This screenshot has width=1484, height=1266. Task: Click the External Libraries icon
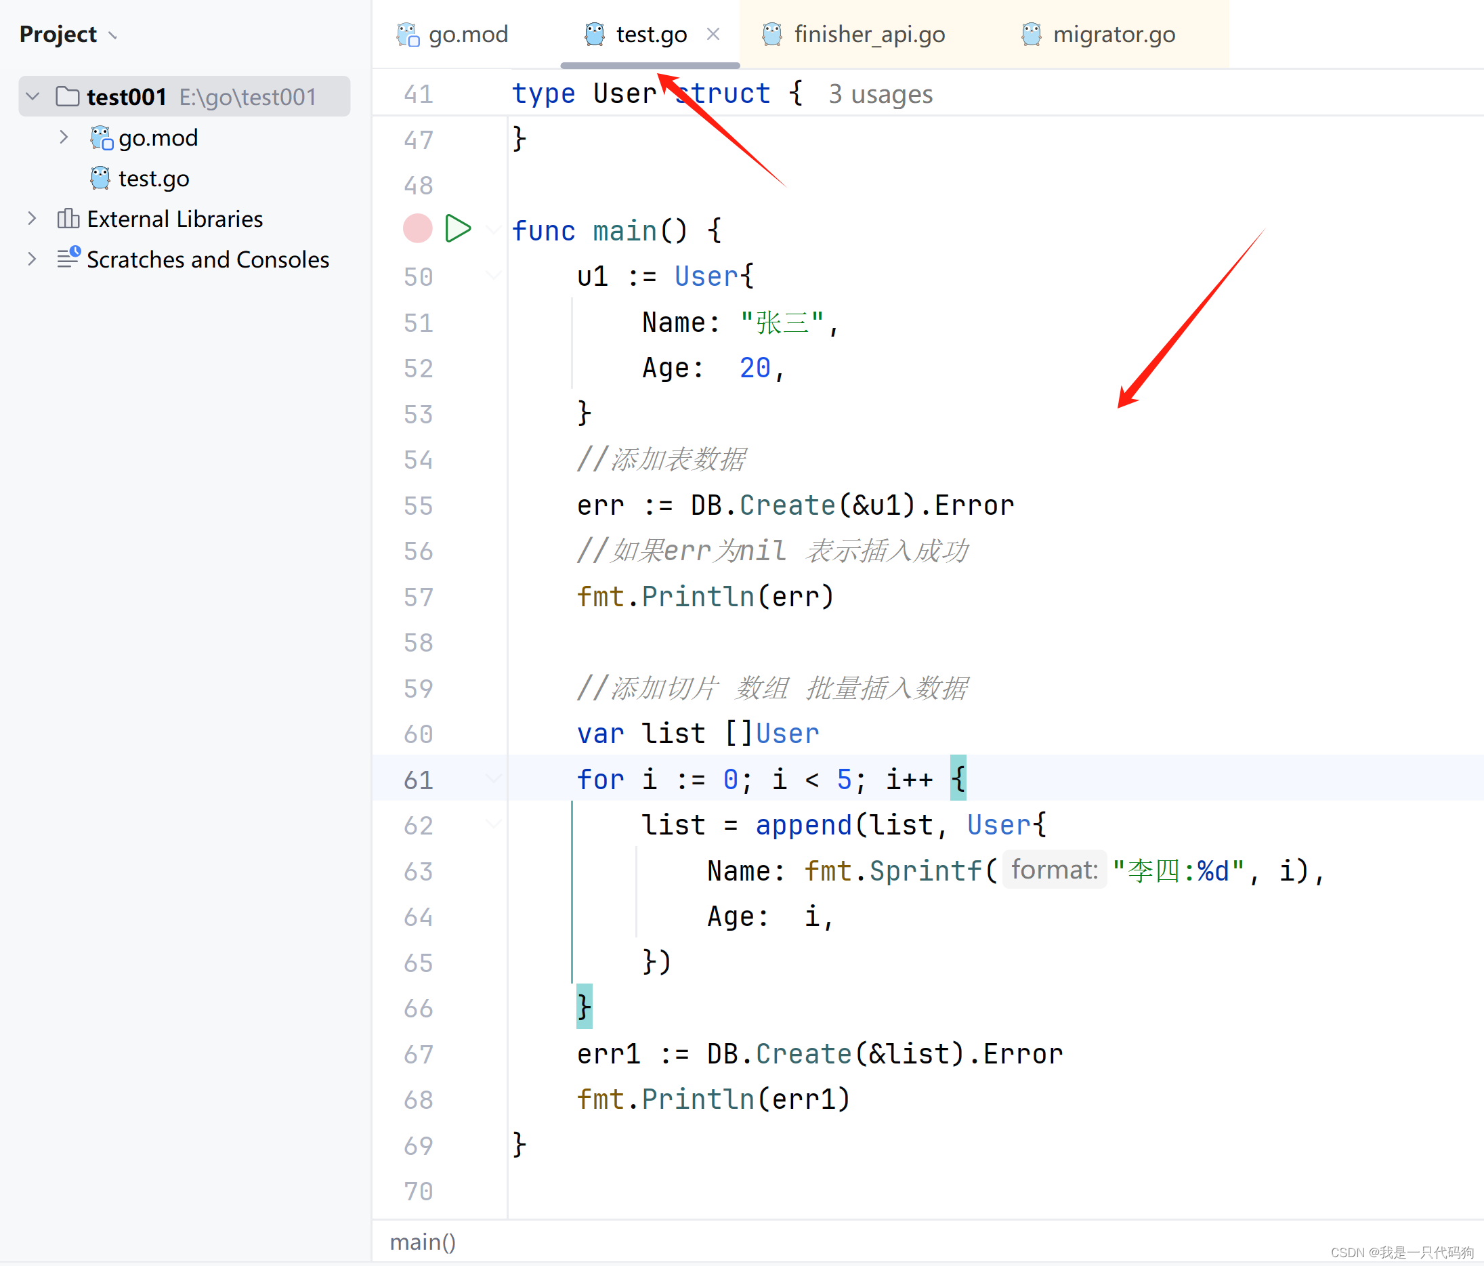tap(68, 219)
